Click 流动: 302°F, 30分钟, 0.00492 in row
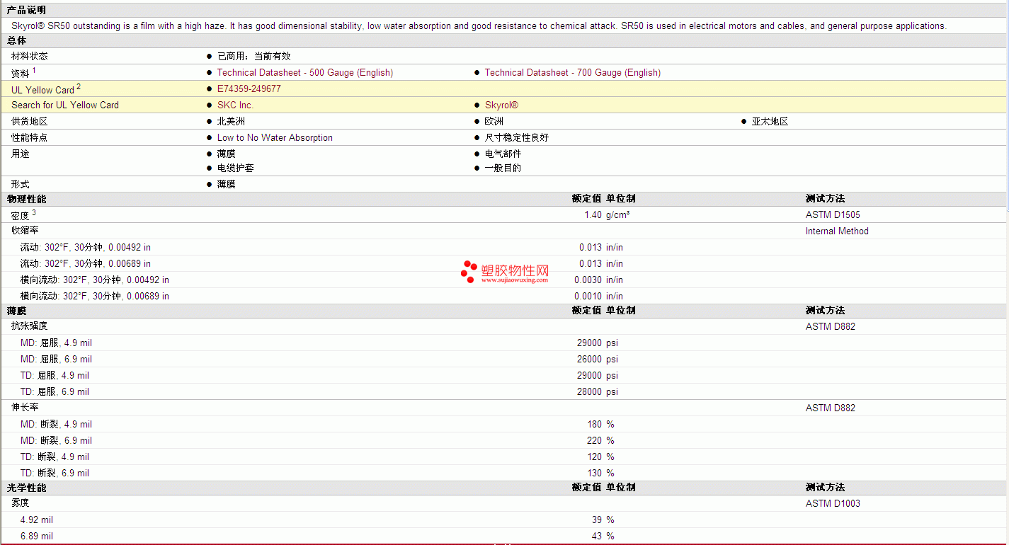This screenshot has height=545, width=1009. click(503, 248)
